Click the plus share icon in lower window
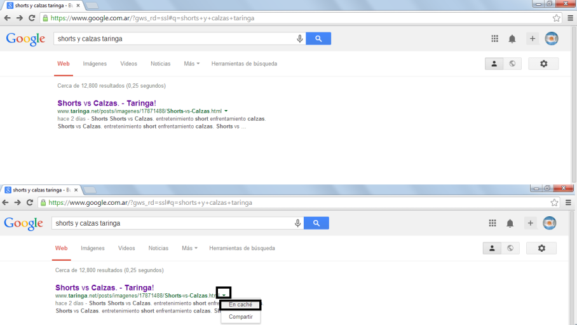Screen dimensions: 577x325 (530, 223)
